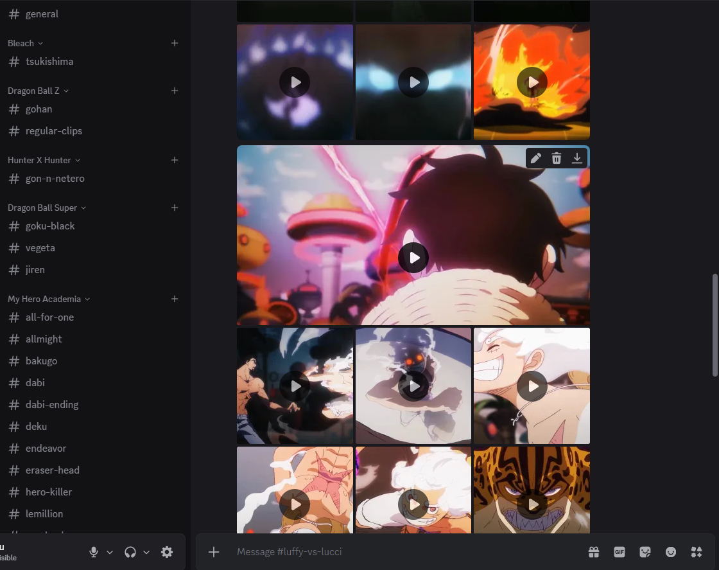Image resolution: width=719 pixels, height=570 pixels.
Task: Open User Settings gear
Action: pyautogui.click(x=167, y=552)
